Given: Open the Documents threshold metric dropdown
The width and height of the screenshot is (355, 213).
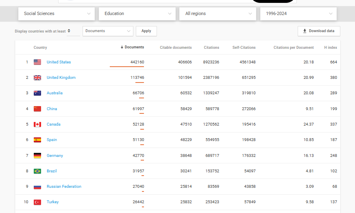Looking at the screenshot, I should pyautogui.click(x=108, y=31).
